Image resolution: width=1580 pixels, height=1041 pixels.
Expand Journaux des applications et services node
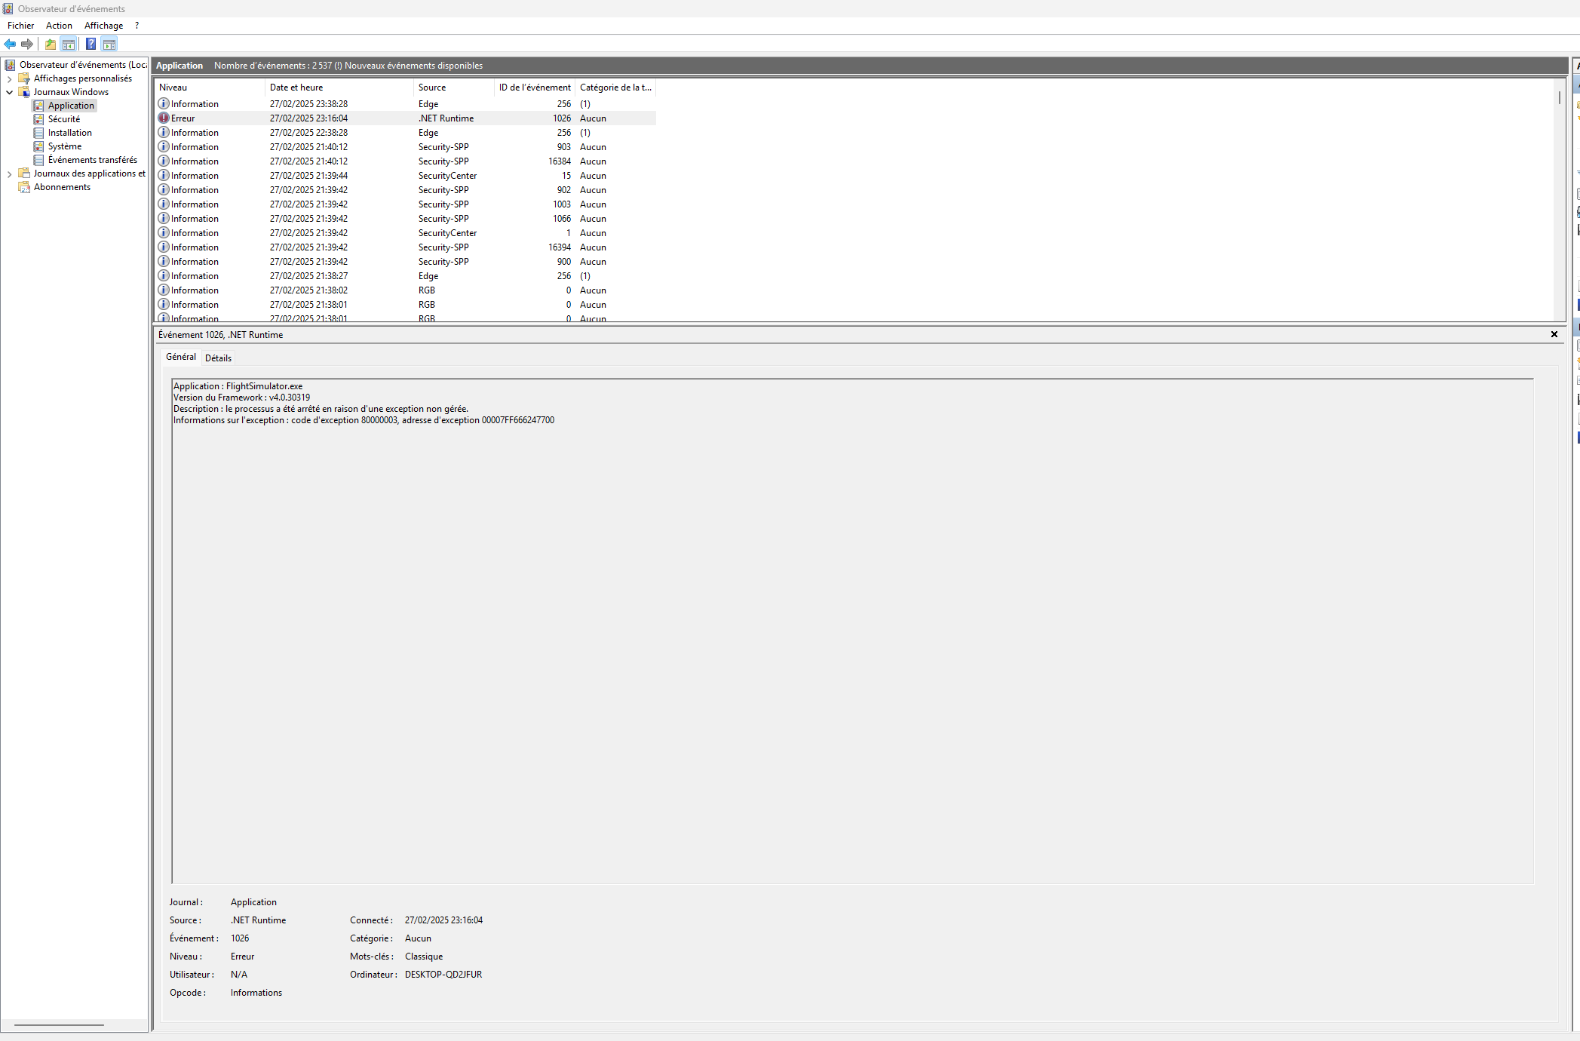(9, 173)
